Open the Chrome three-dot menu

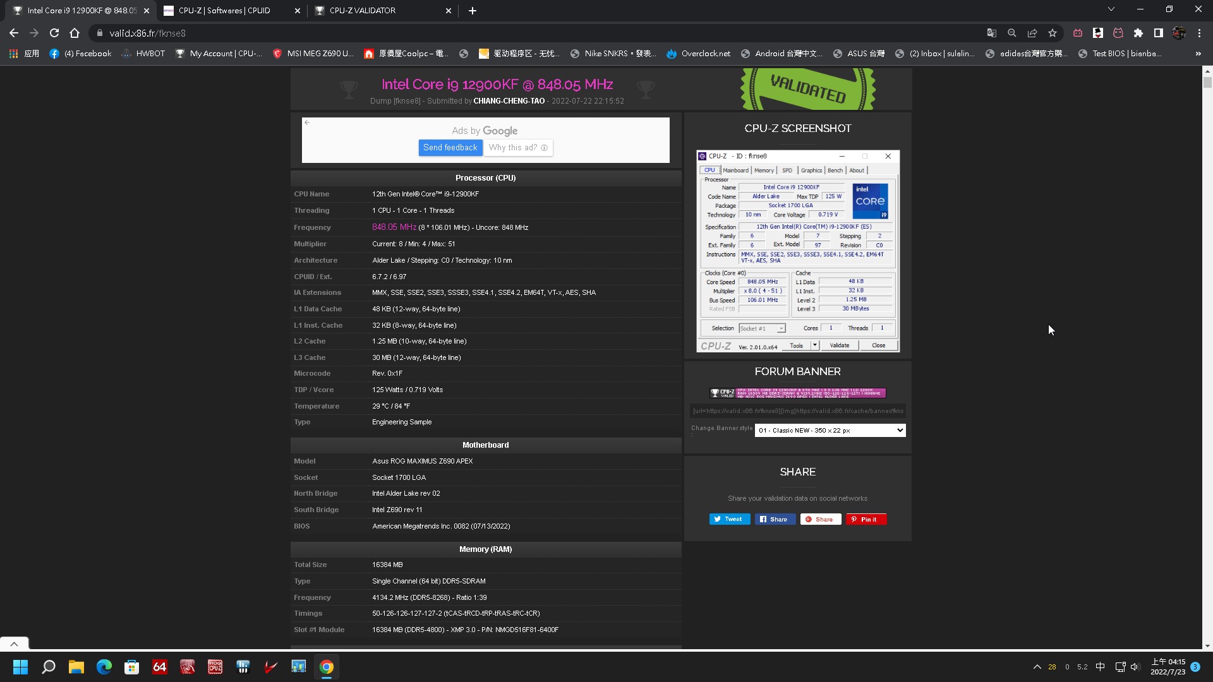pos(1199,33)
